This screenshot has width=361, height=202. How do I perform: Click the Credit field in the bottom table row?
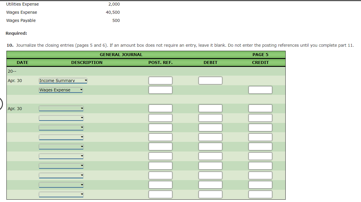click(260, 194)
